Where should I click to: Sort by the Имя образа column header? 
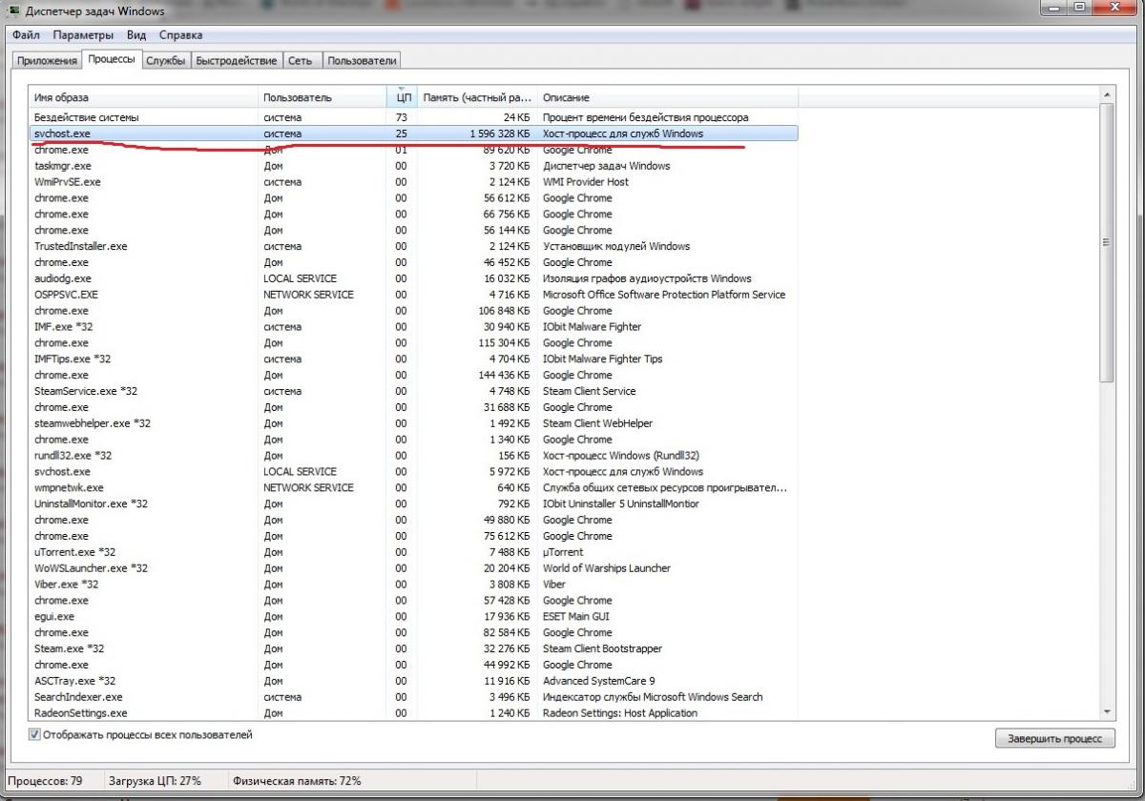point(144,97)
